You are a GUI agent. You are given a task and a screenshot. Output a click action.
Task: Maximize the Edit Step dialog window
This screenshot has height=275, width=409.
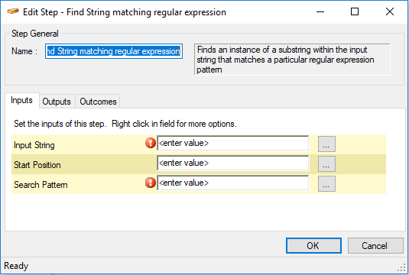coord(355,11)
